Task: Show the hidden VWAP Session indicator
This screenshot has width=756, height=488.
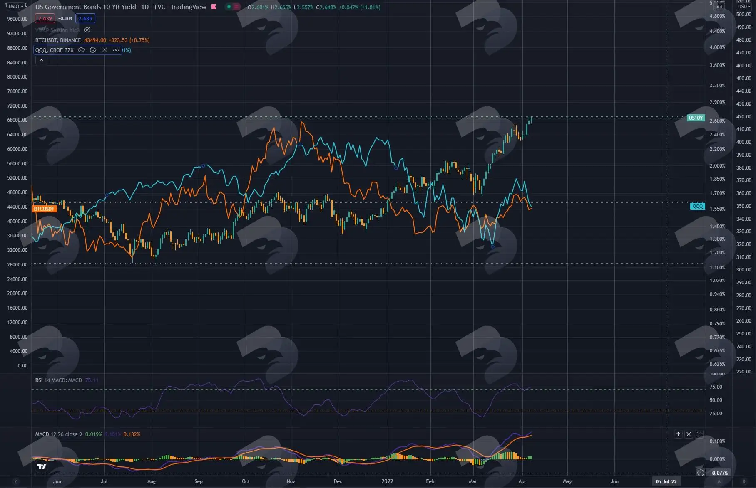Action: point(87,30)
